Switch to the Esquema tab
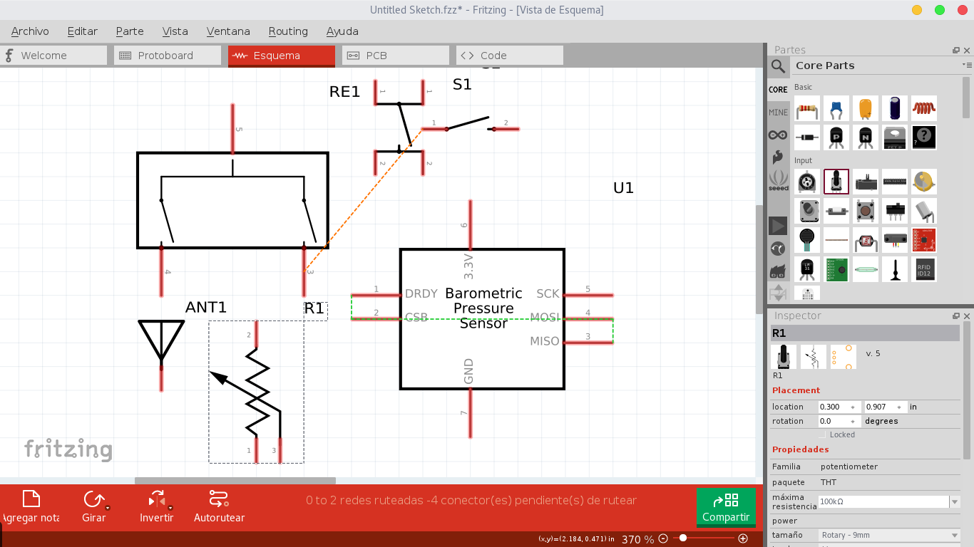This screenshot has height=547, width=974. click(x=281, y=55)
